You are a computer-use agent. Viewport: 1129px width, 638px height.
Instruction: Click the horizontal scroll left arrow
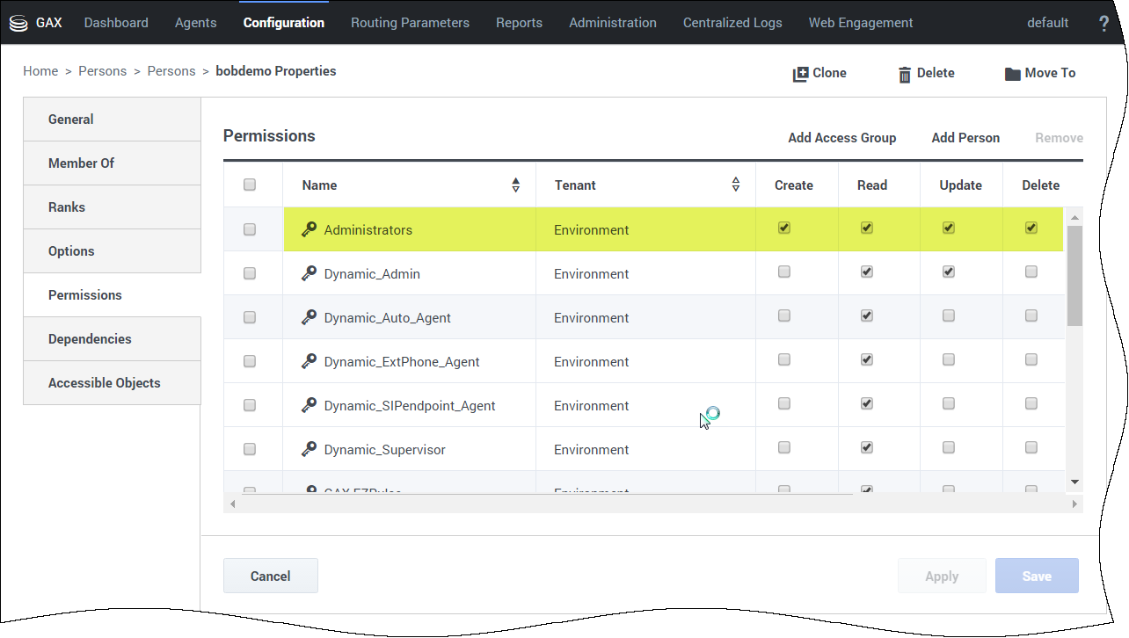pos(232,504)
